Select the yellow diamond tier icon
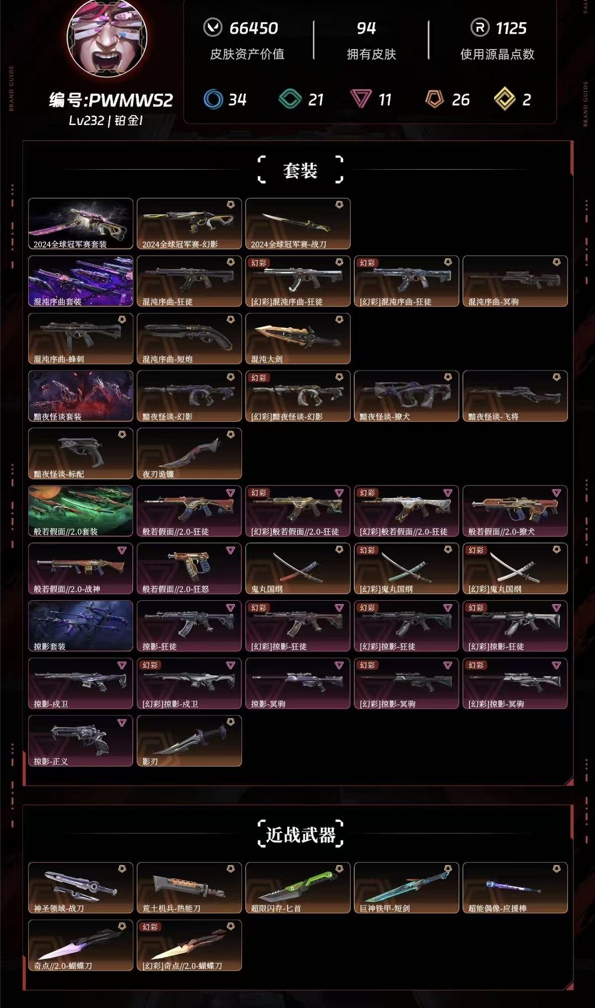This screenshot has width=595, height=1008. 505,99
